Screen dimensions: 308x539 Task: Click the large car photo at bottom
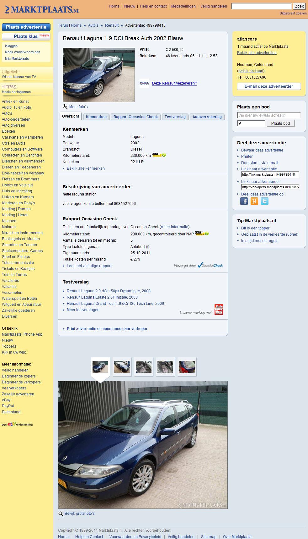click(x=143, y=445)
